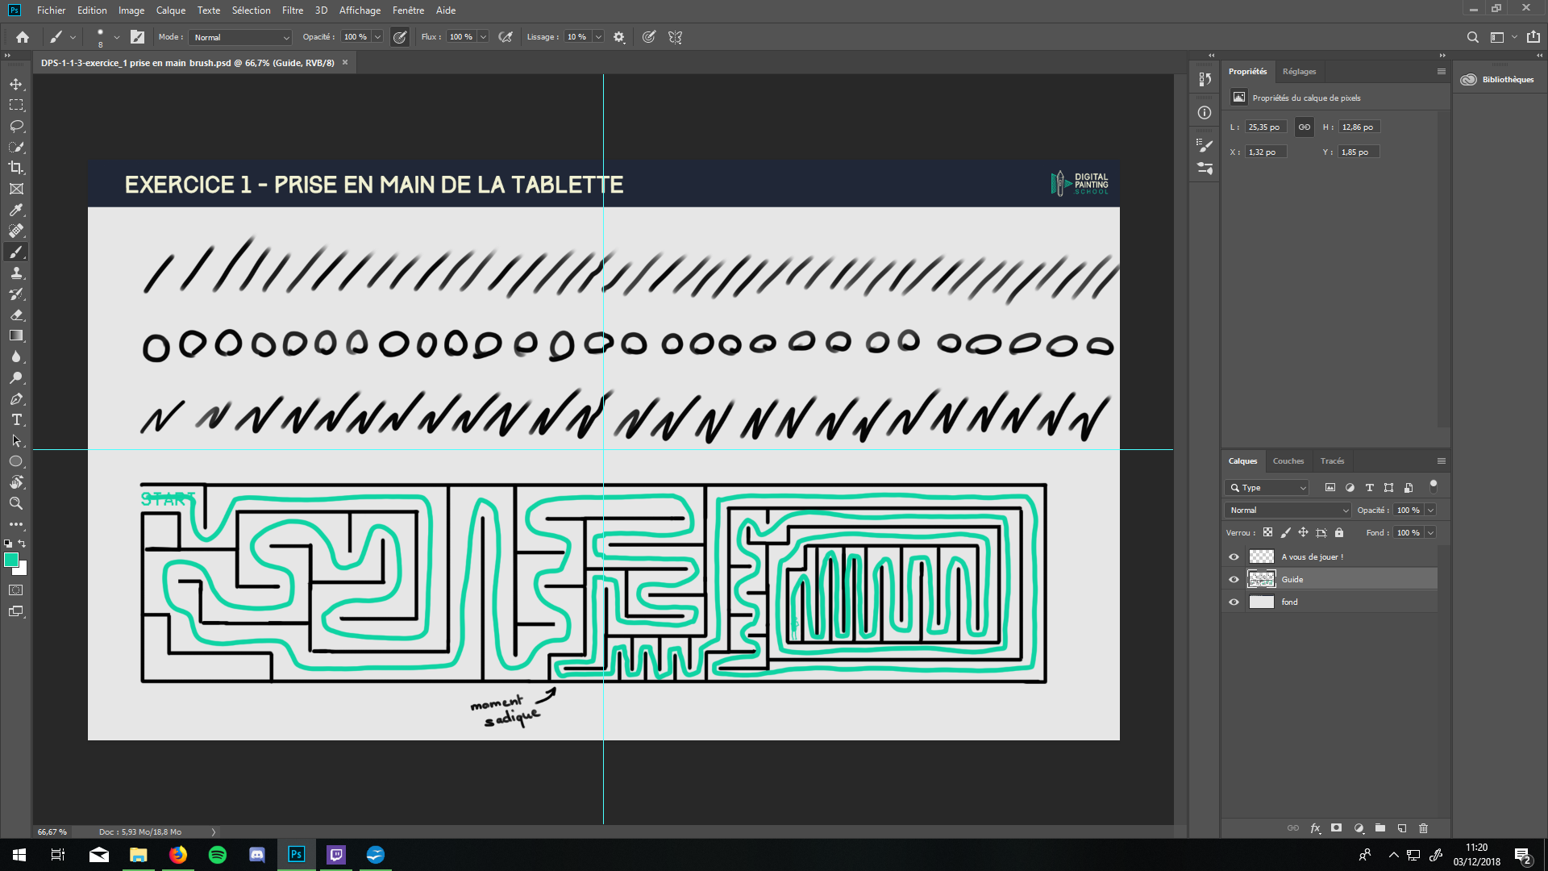Toggle visibility of the fond layer
Viewport: 1548px width, 871px height.
point(1234,602)
